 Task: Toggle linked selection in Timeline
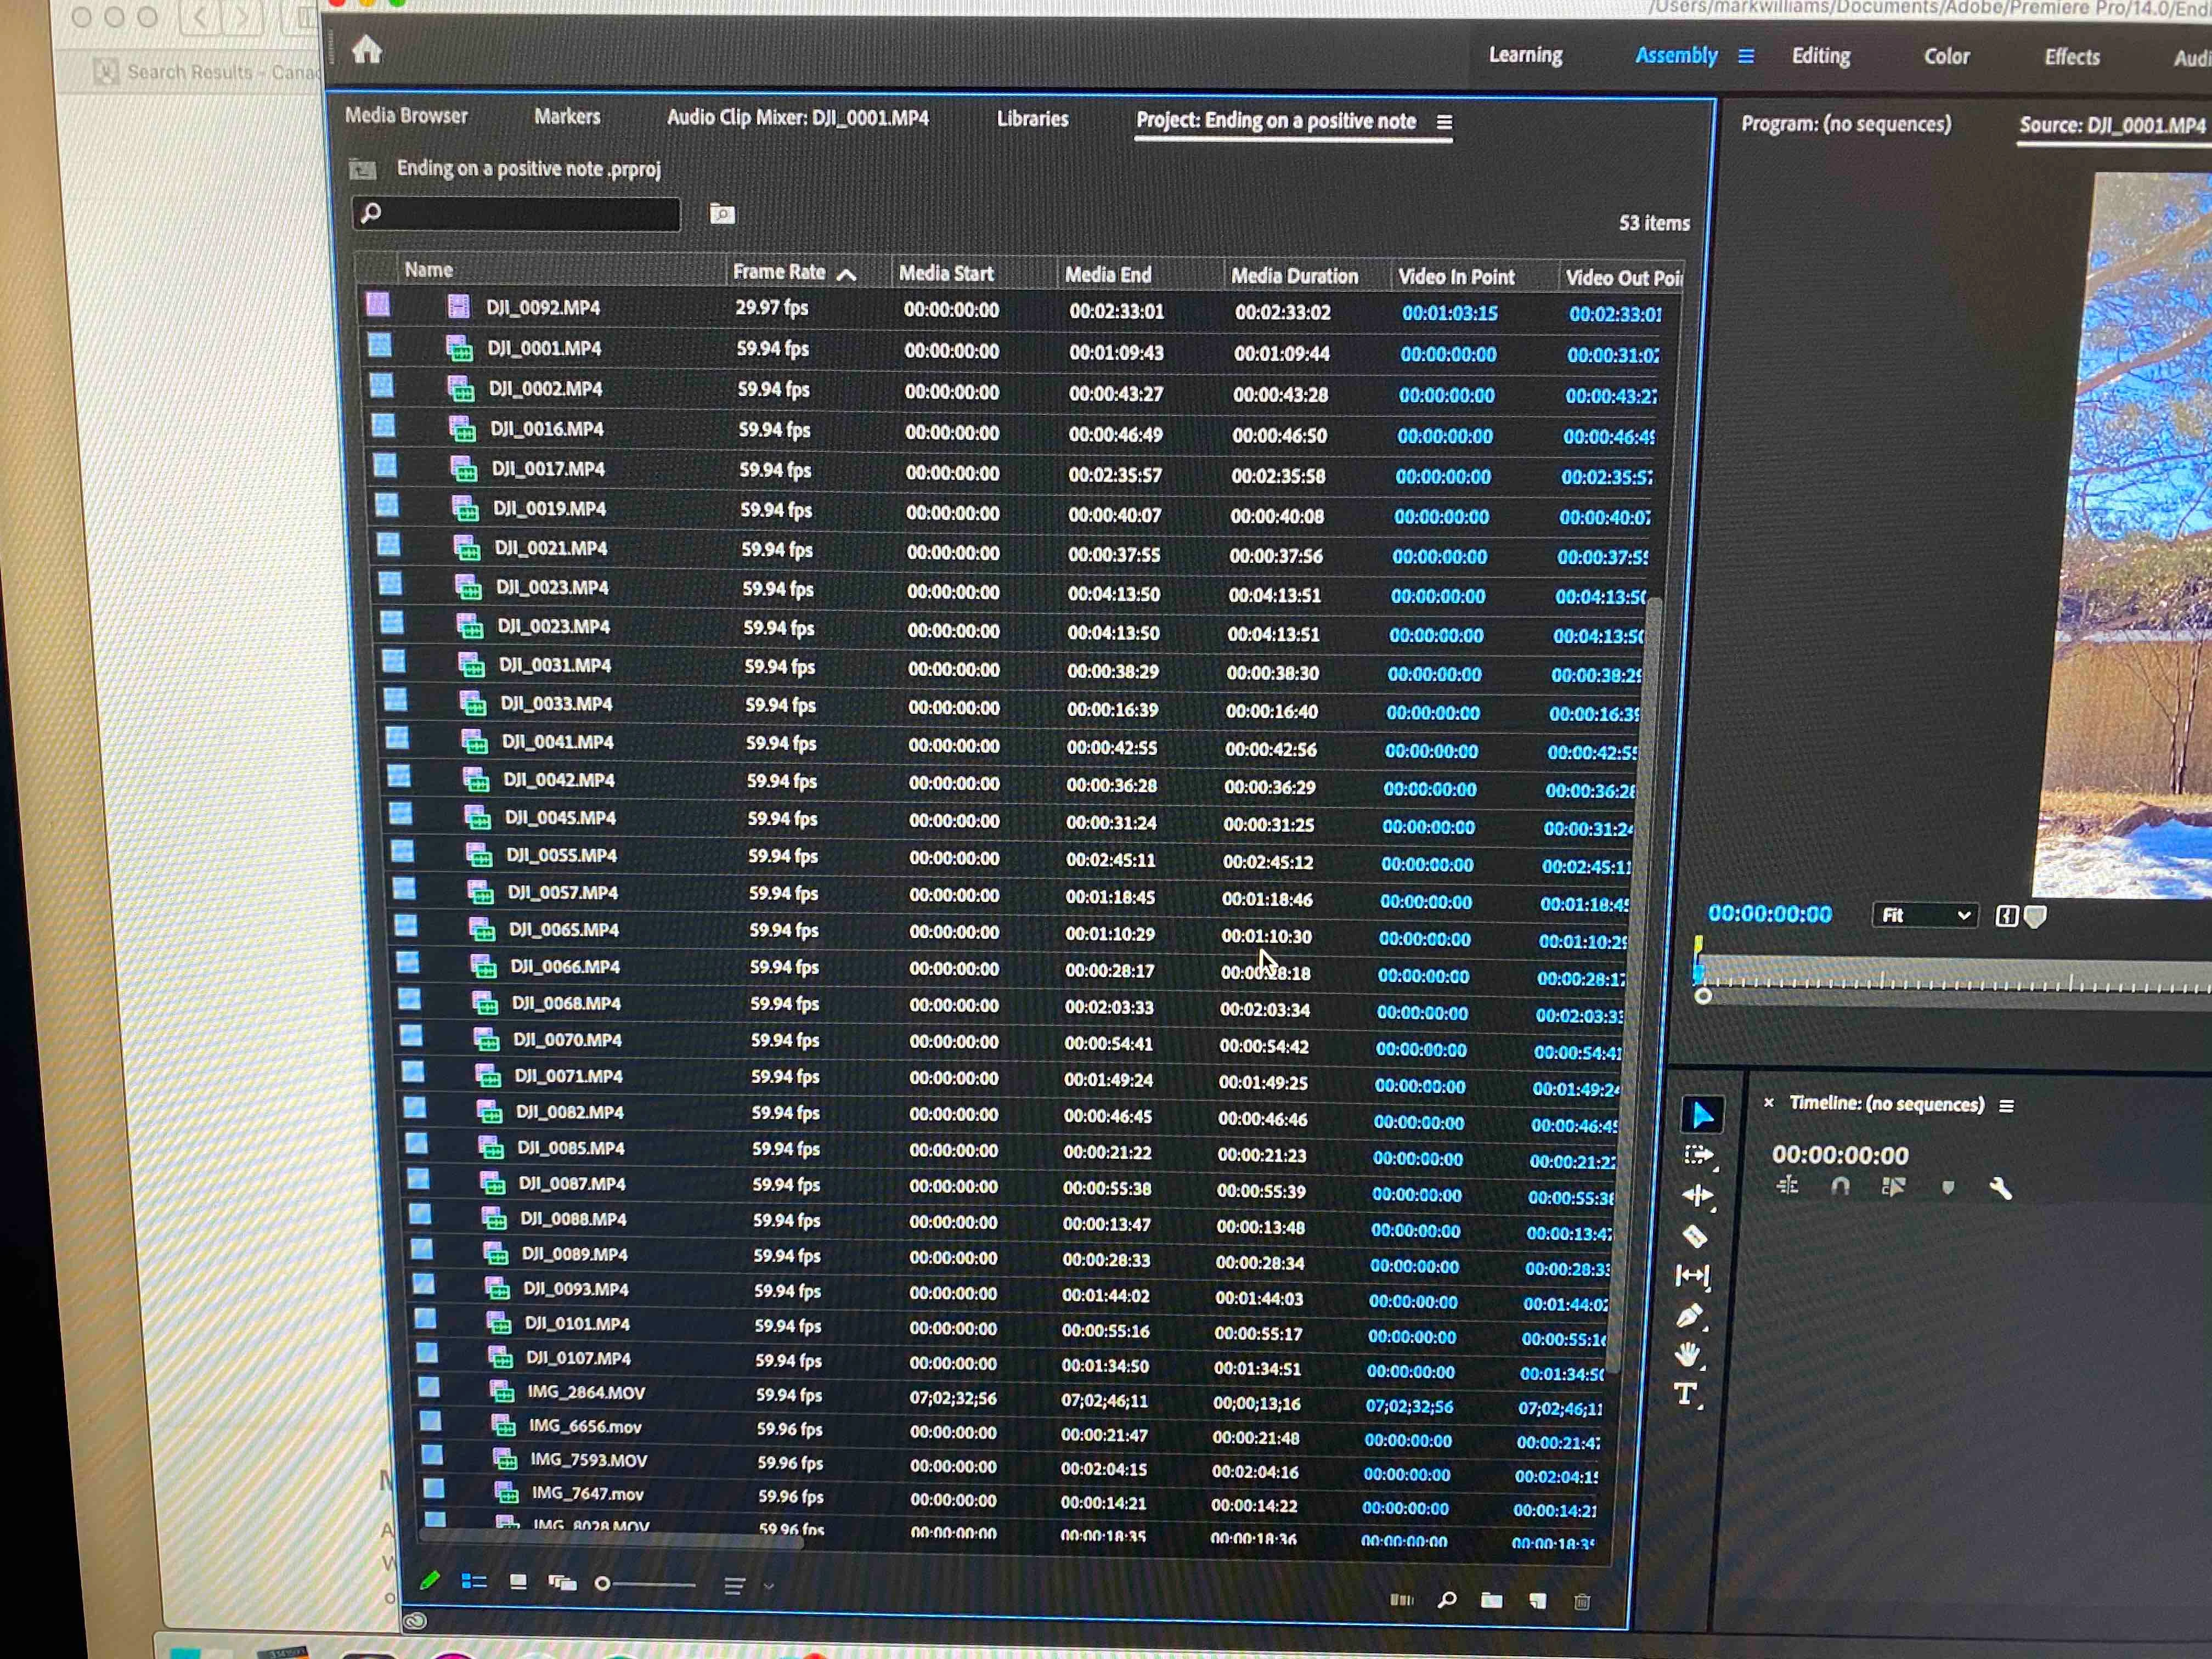pyautogui.click(x=1893, y=1187)
